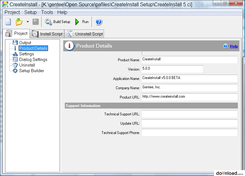
Task: Click the Update URL input field
Action: 189,123
